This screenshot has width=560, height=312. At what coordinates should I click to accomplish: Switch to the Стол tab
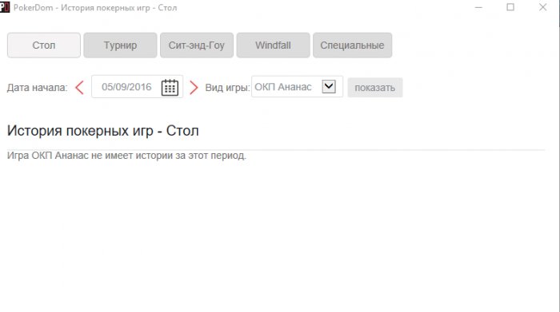[x=44, y=45]
